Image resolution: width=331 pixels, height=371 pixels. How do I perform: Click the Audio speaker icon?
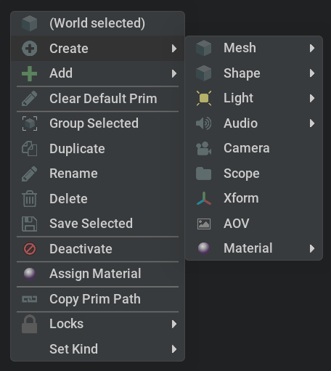click(204, 123)
